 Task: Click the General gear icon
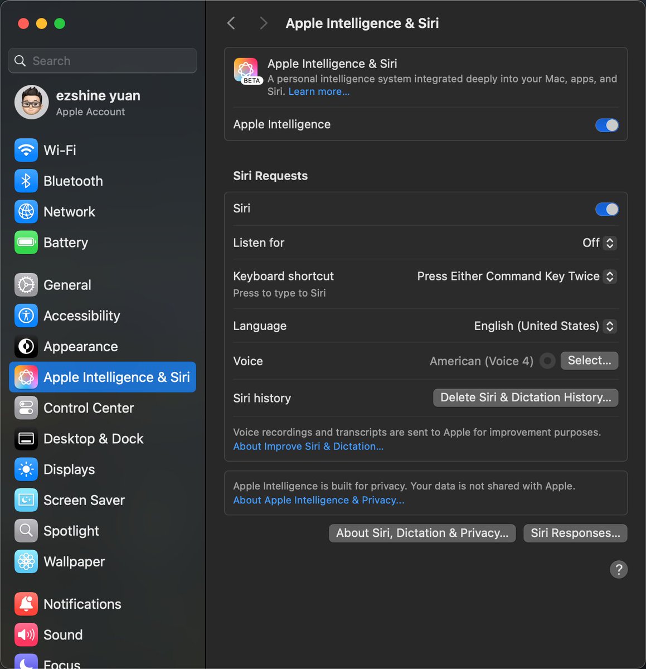tap(26, 285)
